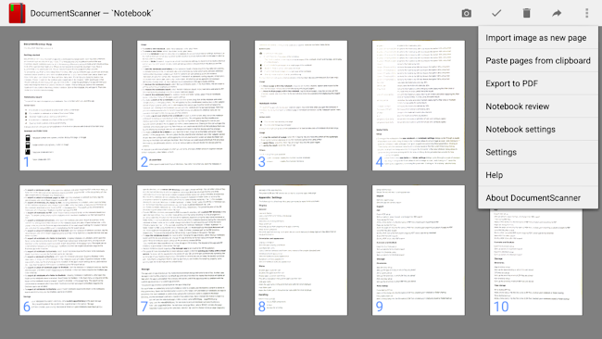This screenshot has width=602, height=339.
Task: Open page 9 thumbnail
Action: pyautogui.click(x=418, y=250)
